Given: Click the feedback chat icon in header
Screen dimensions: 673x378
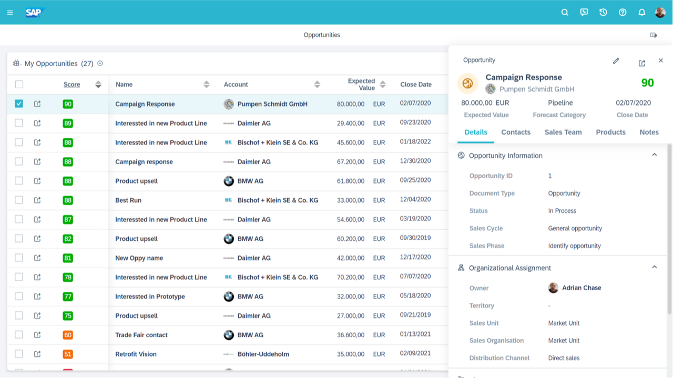Looking at the screenshot, I should tap(584, 13).
